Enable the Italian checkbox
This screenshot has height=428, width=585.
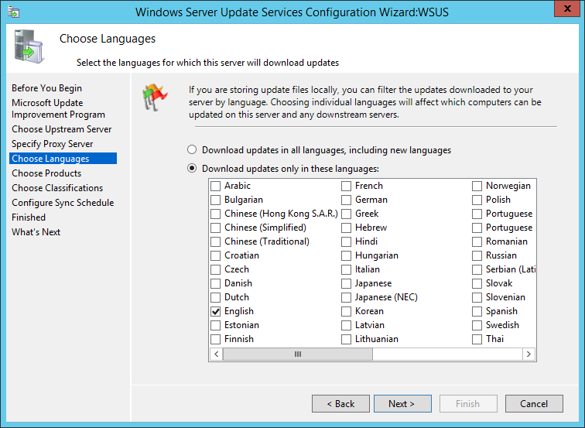tap(346, 269)
